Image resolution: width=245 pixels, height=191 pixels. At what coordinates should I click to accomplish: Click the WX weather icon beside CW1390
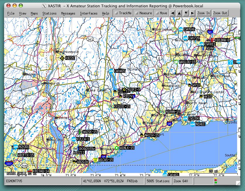pos(185,119)
